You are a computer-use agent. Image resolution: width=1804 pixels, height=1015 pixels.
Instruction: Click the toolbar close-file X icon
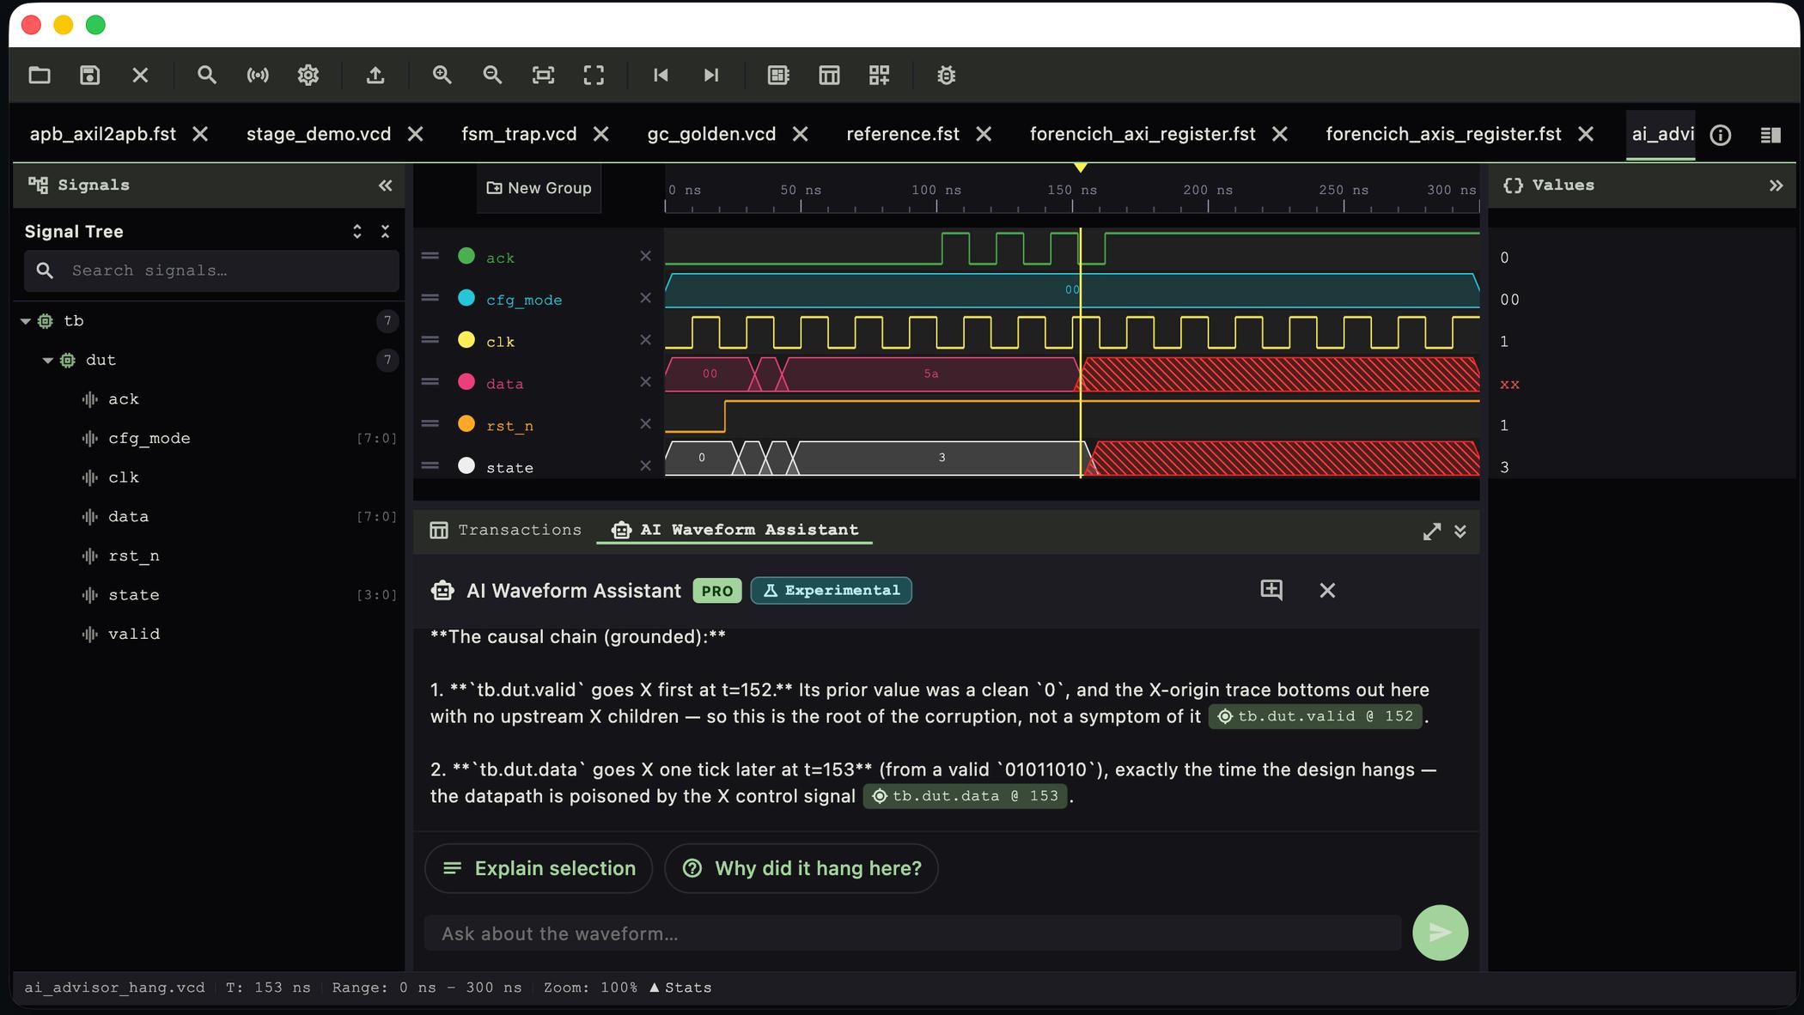pyautogui.click(x=141, y=76)
